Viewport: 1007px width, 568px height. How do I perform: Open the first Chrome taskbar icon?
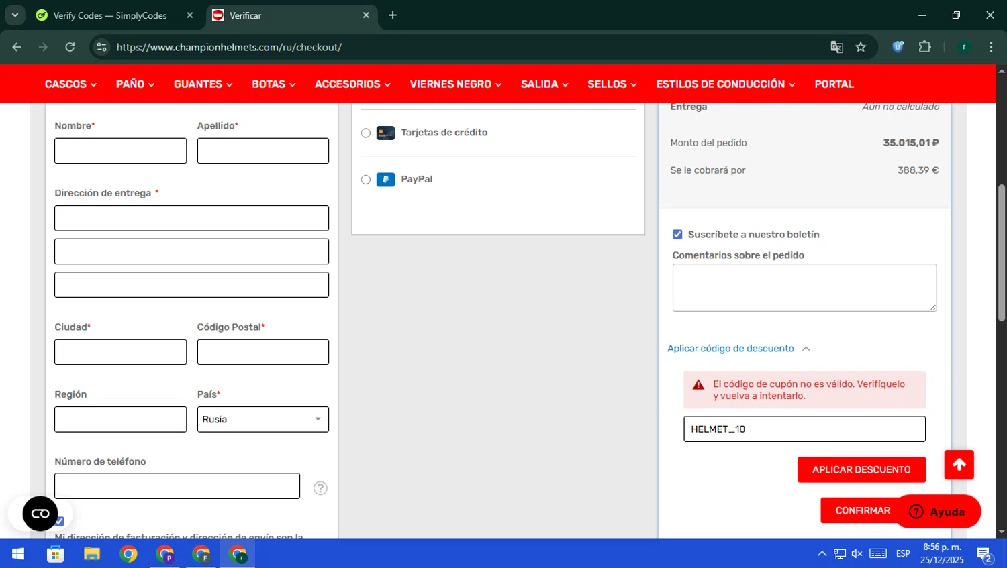[x=128, y=554]
